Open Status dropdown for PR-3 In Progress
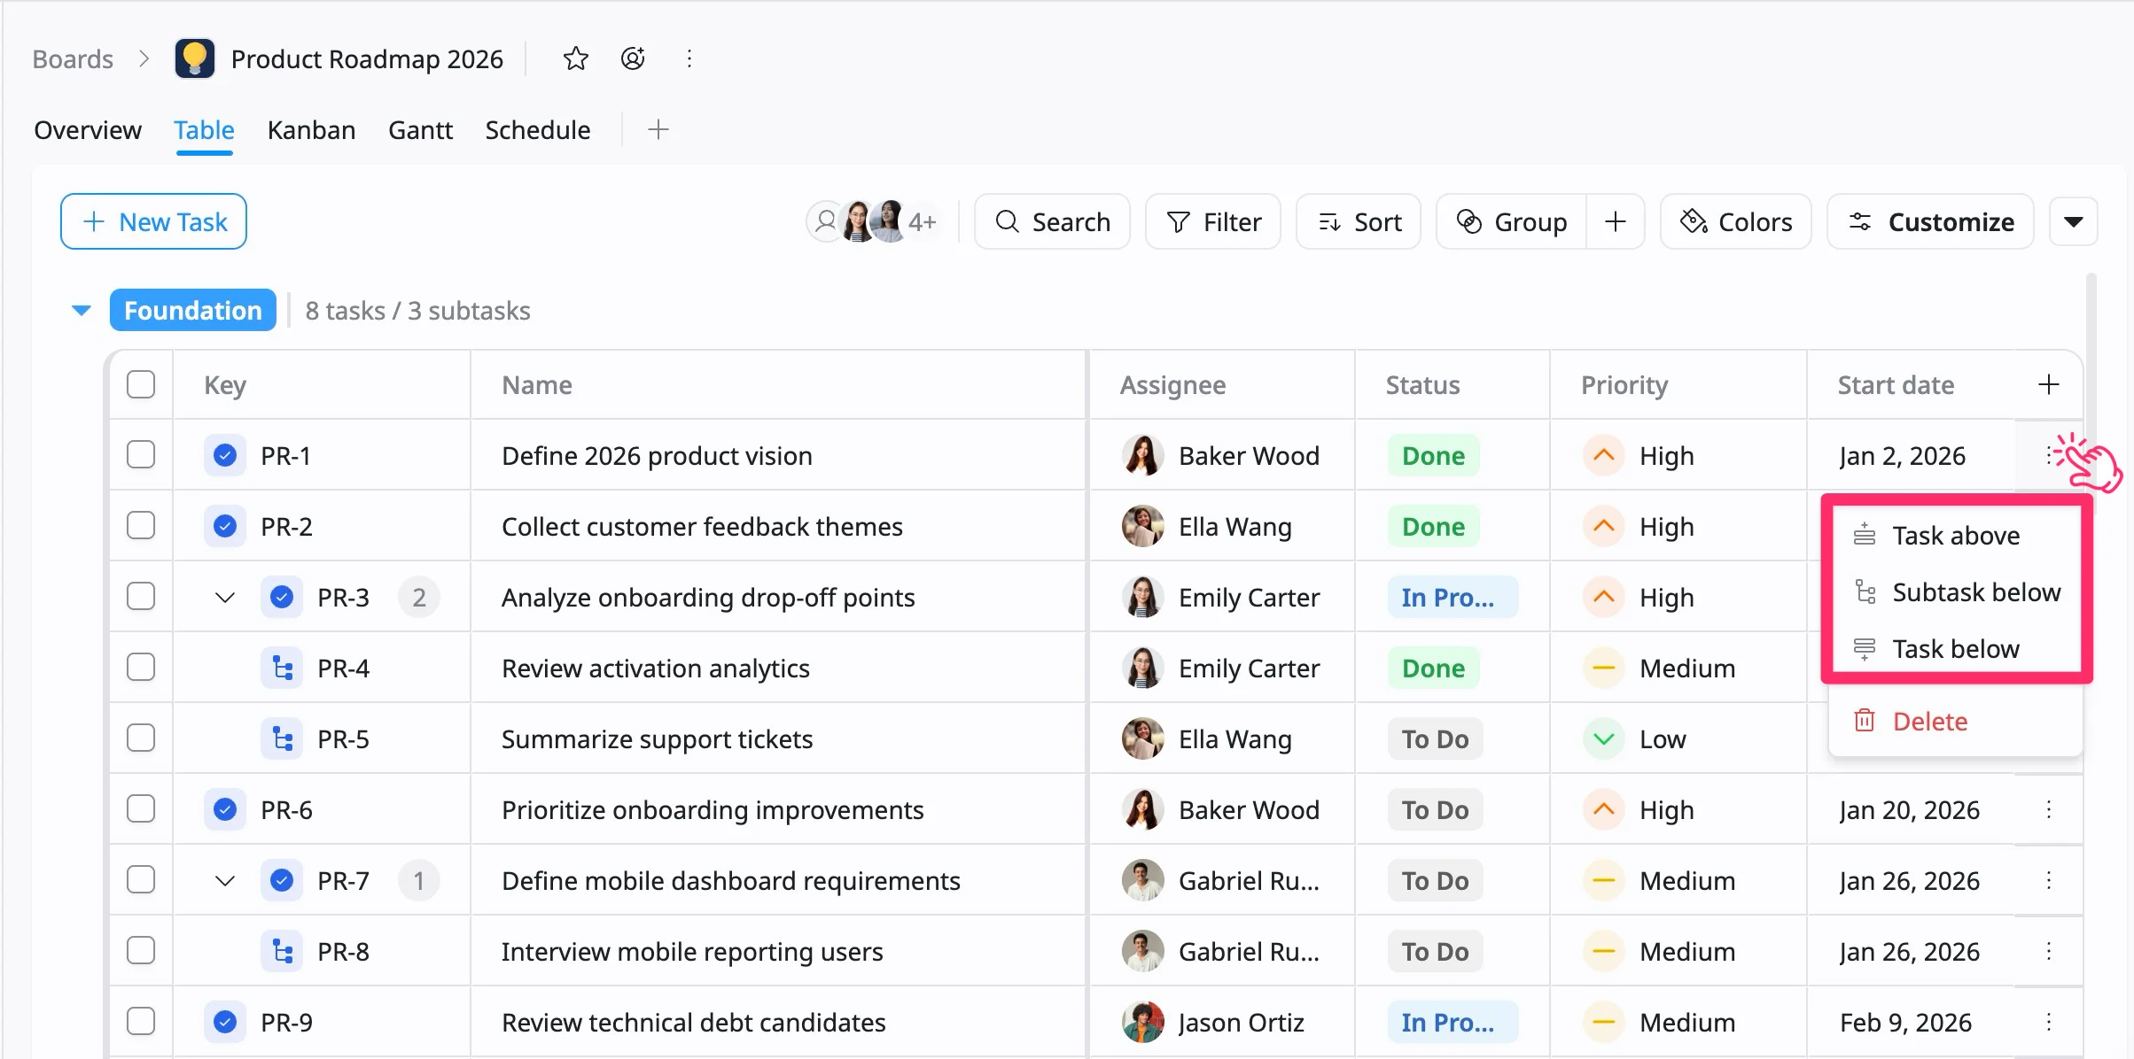Image resolution: width=2134 pixels, height=1059 pixels. (x=1453, y=597)
